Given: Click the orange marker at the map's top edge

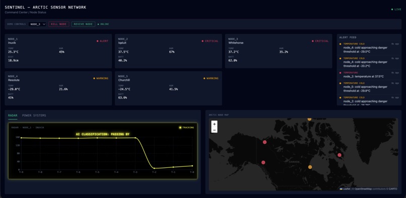Looking at the screenshot, I should (309, 119).
